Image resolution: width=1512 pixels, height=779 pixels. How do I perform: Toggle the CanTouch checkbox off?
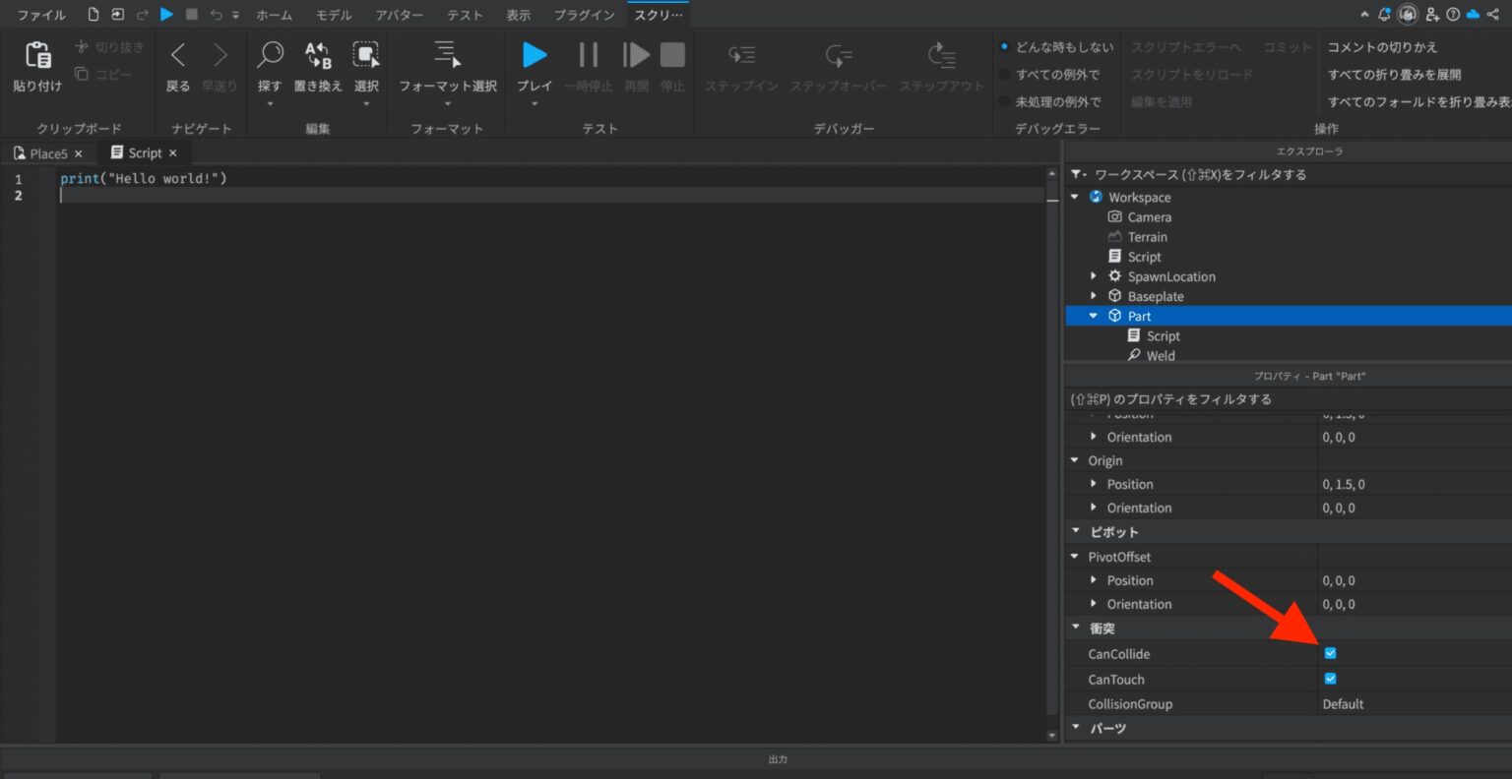click(x=1330, y=678)
